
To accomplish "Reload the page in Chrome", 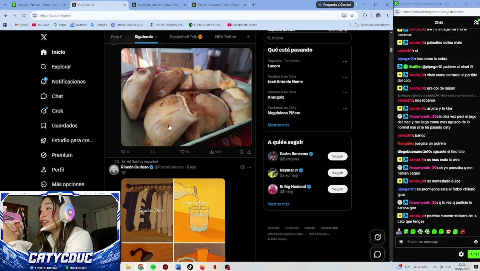I will pos(24,15).
